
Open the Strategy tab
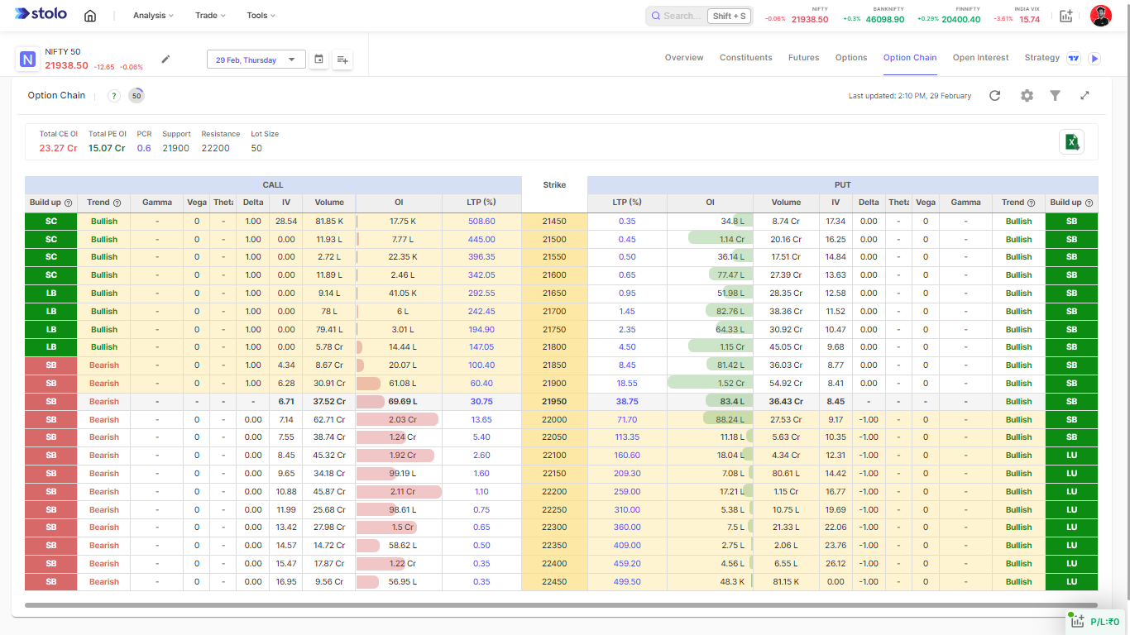[1041, 58]
